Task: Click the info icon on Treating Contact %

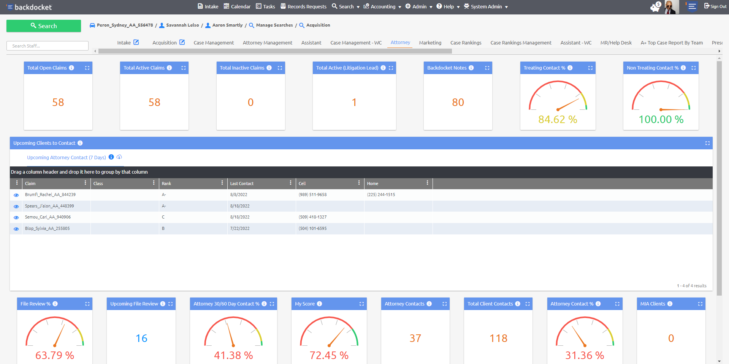Action: point(570,68)
